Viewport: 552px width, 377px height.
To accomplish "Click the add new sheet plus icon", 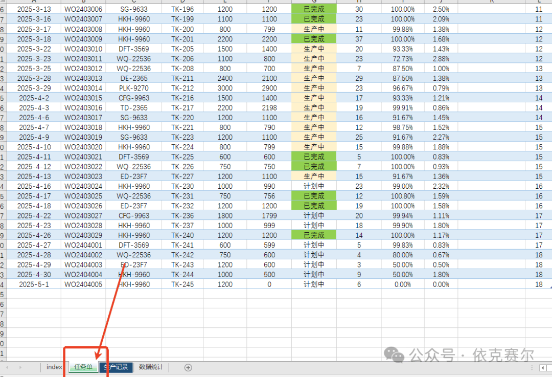I will 188,367.
